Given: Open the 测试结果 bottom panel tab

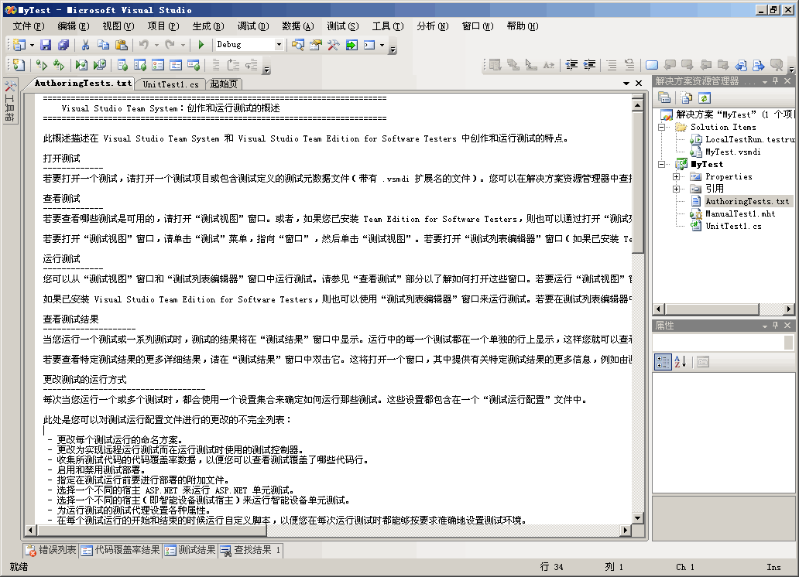Looking at the screenshot, I should 190,550.
